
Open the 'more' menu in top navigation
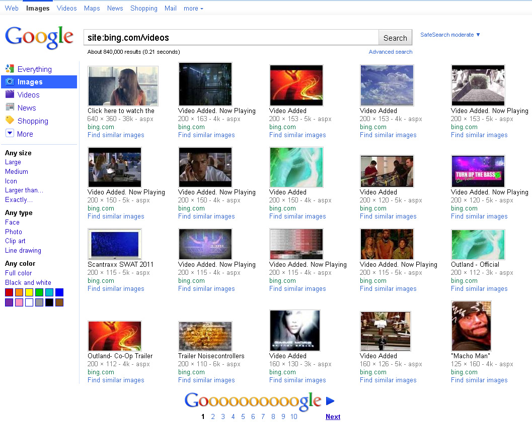pyautogui.click(x=193, y=9)
